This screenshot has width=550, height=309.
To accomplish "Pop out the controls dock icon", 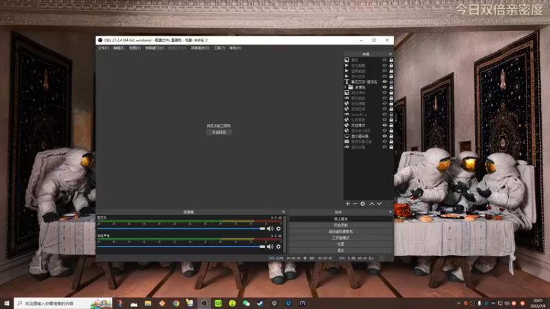I will pyautogui.click(x=390, y=212).
